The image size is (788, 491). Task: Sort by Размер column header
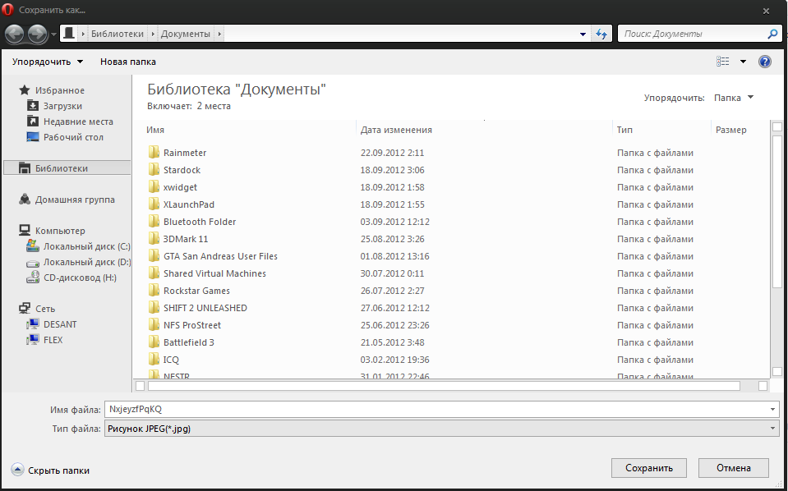point(731,130)
